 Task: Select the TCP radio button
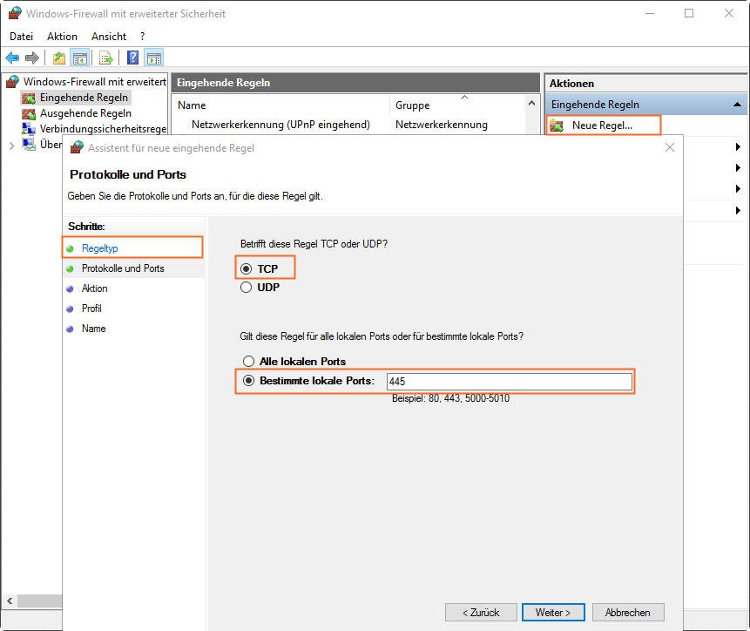pos(247,269)
